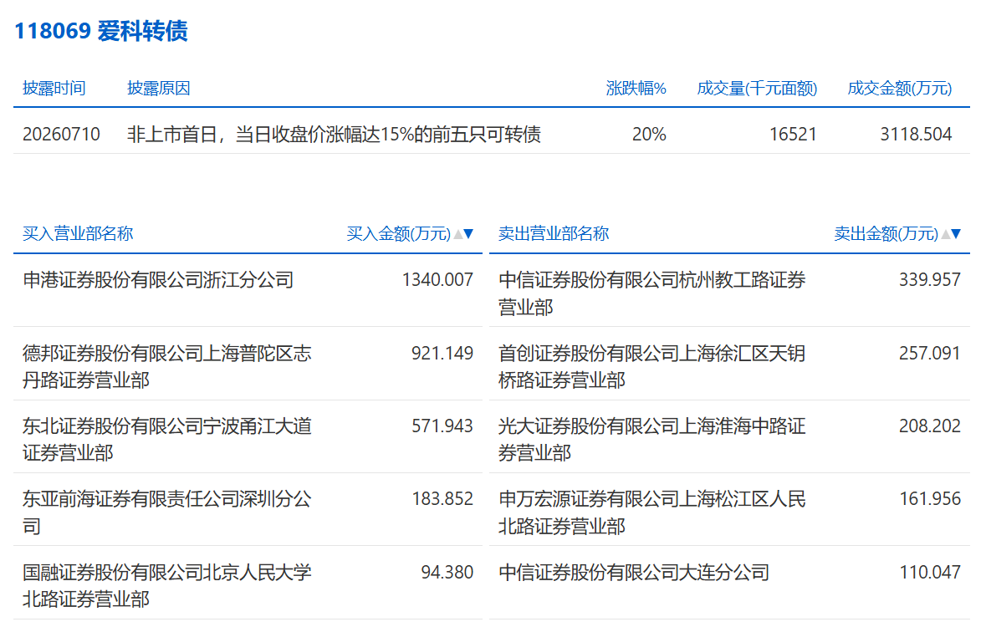Viewport: 981px width, 622px height.
Task: Select buy amount 571.943
Action: [x=442, y=426]
